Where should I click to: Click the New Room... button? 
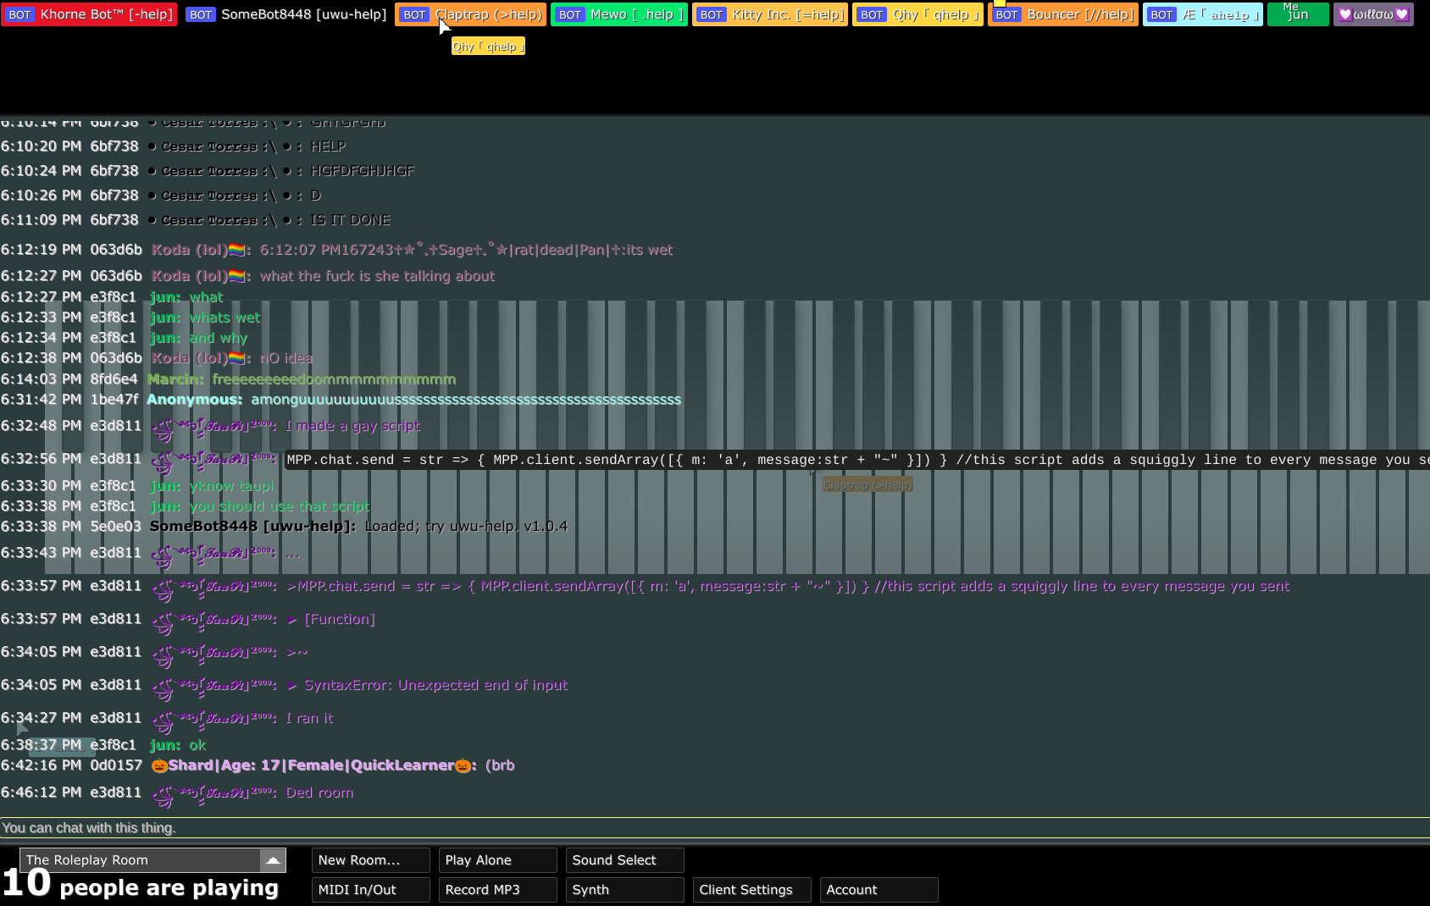pos(370,860)
